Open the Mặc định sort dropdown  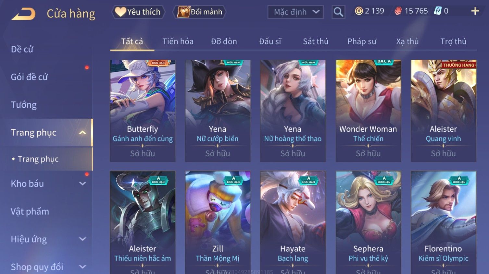pyautogui.click(x=295, y=12)
